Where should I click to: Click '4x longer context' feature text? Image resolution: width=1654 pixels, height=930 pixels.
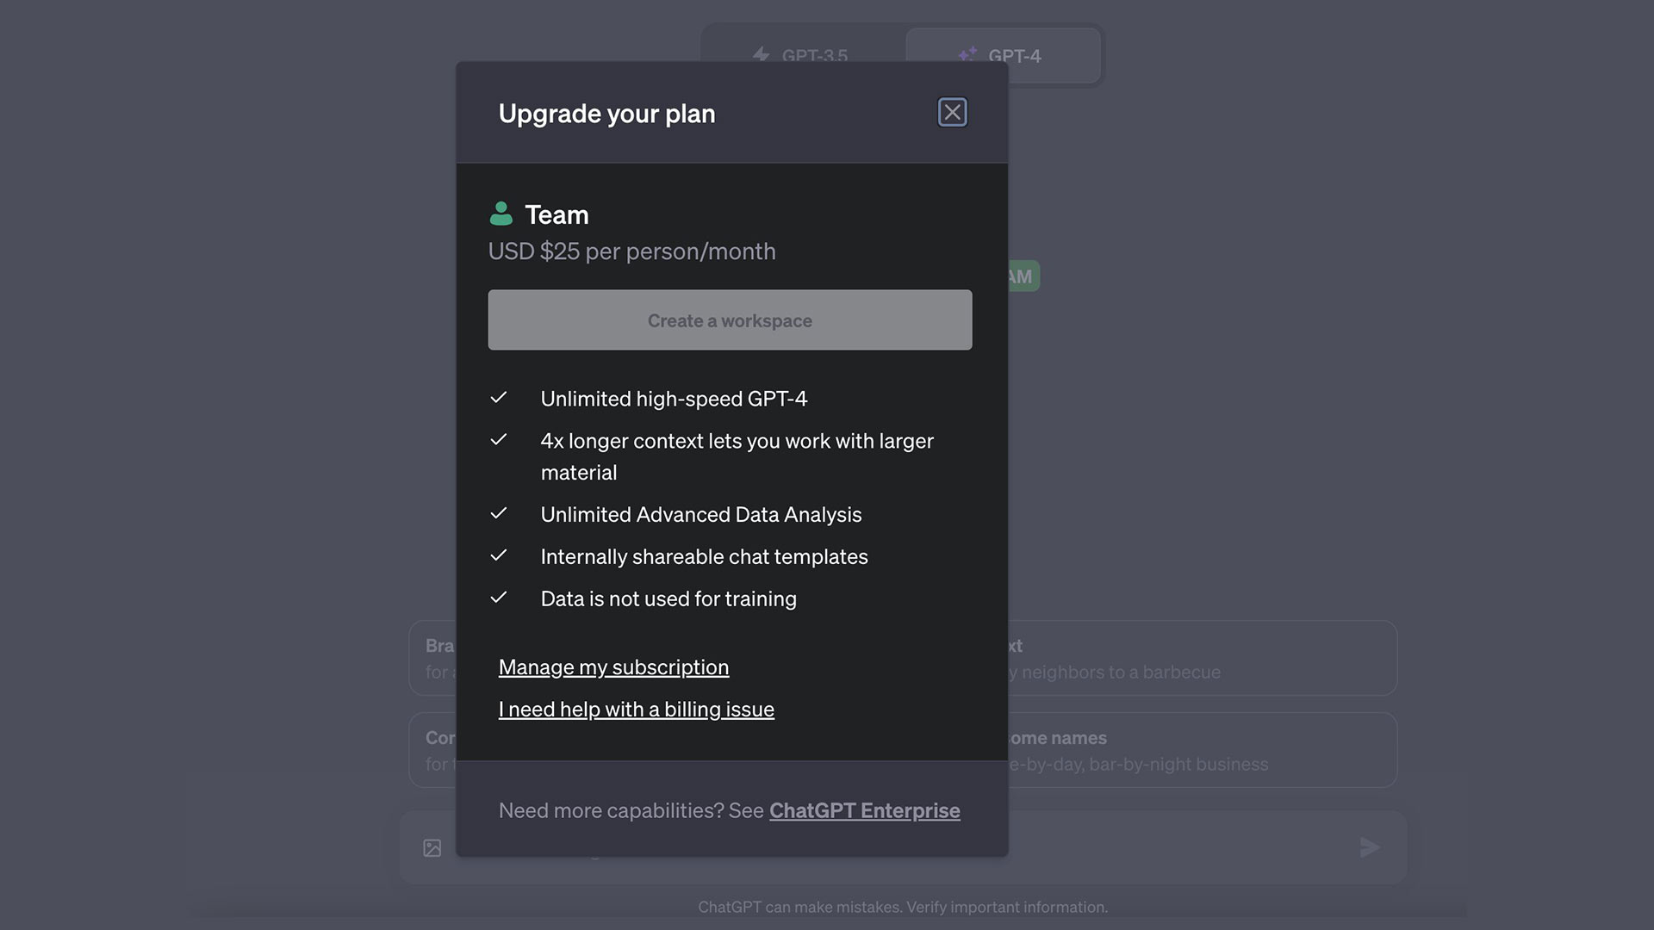(x=737, y=456)
